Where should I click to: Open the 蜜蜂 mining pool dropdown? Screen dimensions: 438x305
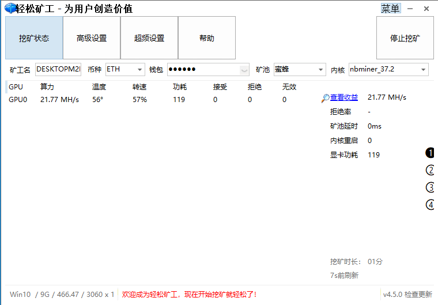(320, 70)
